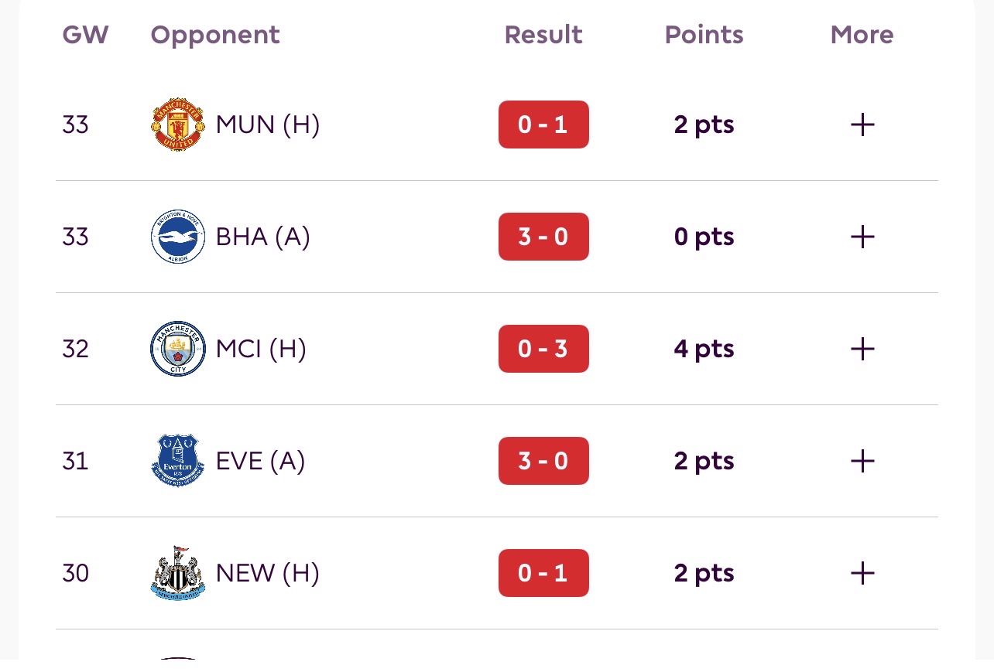Expand more details for MUN (H) fixture
The image size is (994, 672).
point(862,125)
